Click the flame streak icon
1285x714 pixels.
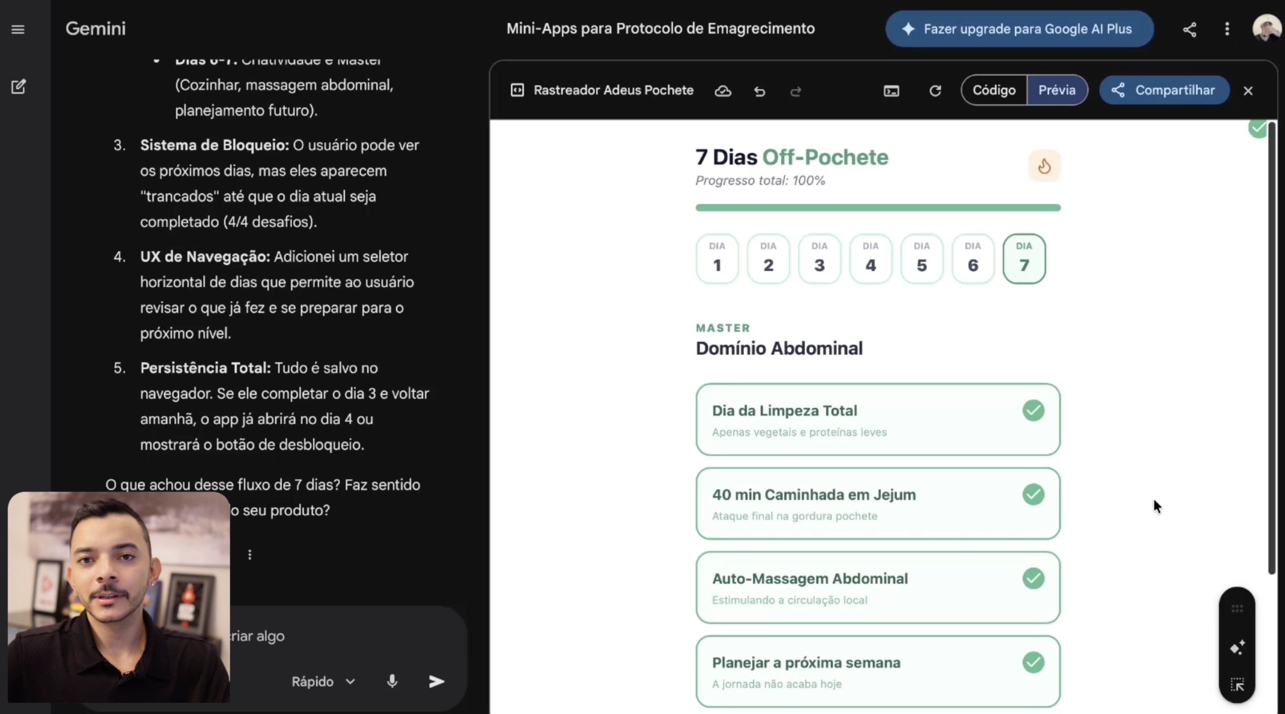coord(1044,166)
